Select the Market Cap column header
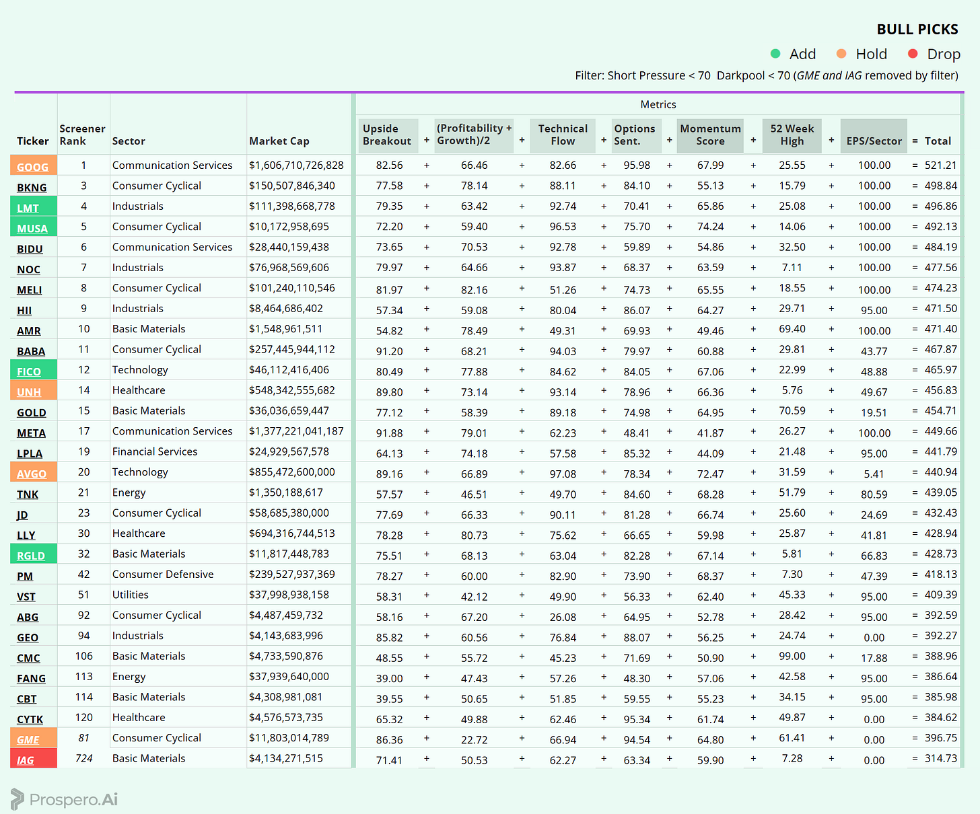The image size is (980, 814). tap(279, 141)
